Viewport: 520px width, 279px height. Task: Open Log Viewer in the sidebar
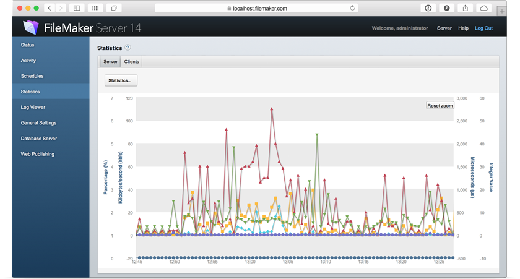[51, 108]
